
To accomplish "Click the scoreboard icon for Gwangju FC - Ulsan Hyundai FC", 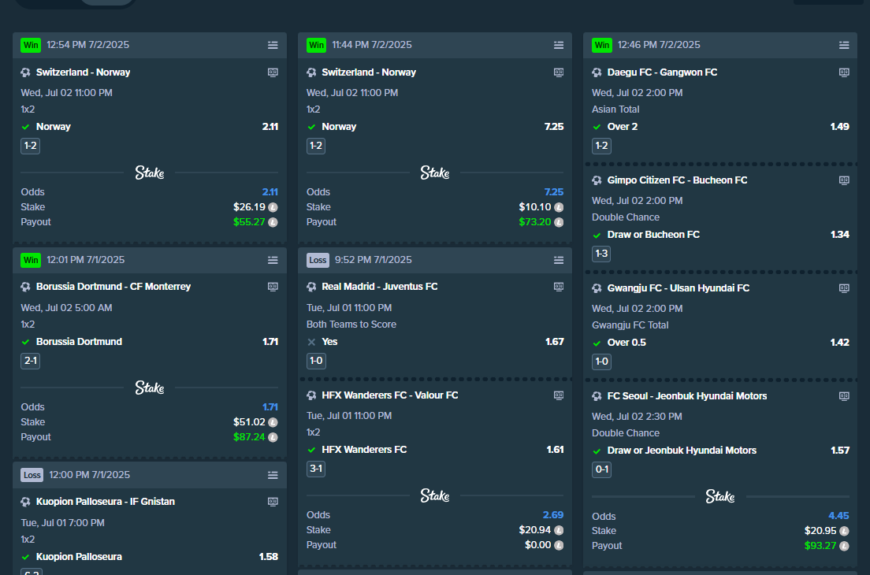I will coord(844,287).
